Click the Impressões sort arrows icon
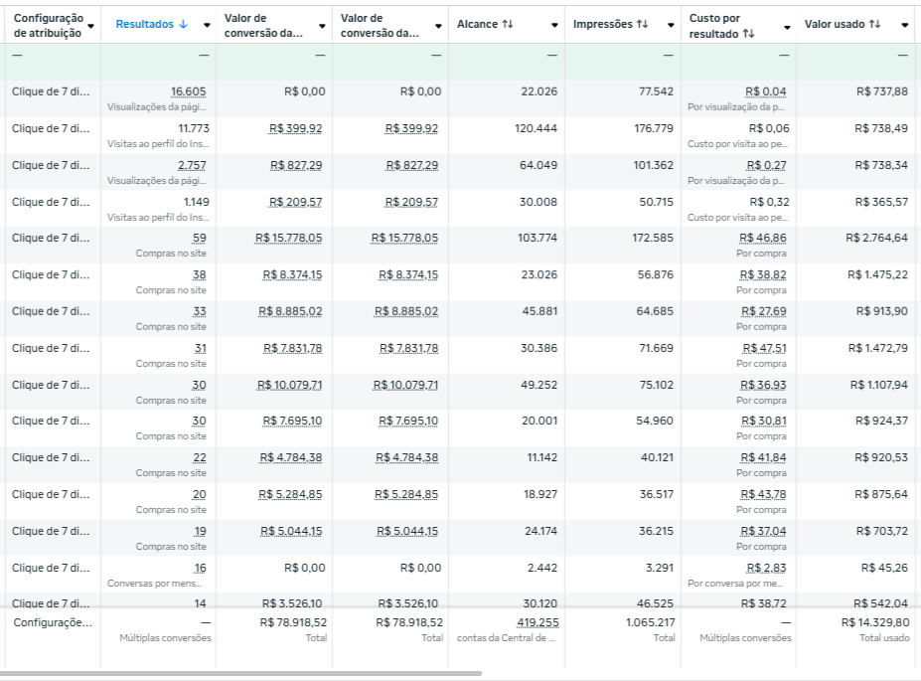 [642, 24]
